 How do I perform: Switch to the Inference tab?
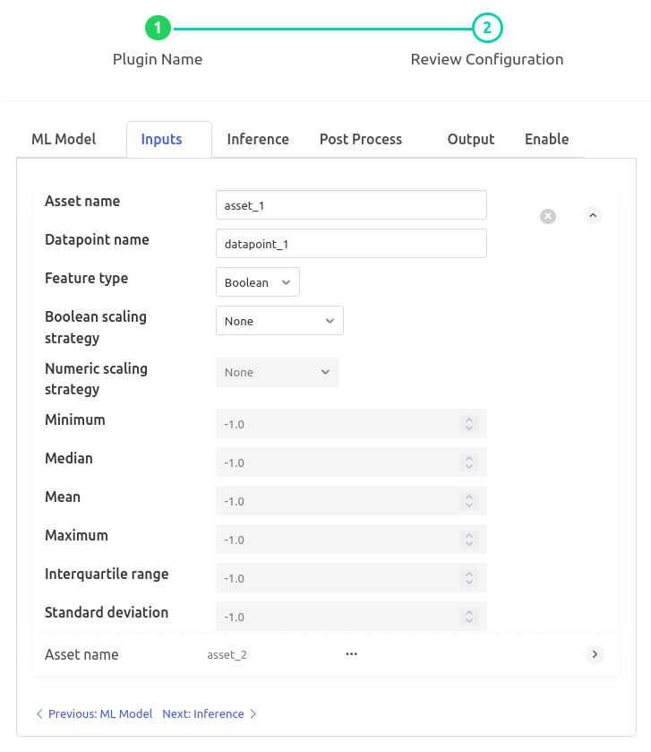pos(258,139)
